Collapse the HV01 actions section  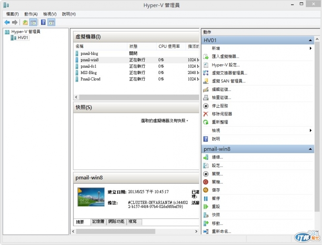coord(310,40)
